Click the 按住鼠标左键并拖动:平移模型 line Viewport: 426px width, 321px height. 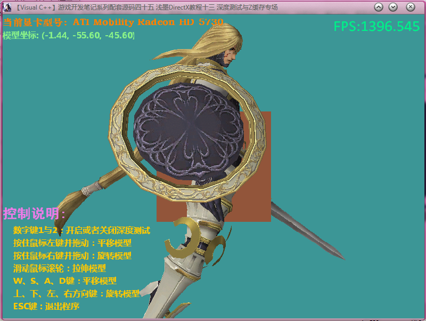pos(72,243)
